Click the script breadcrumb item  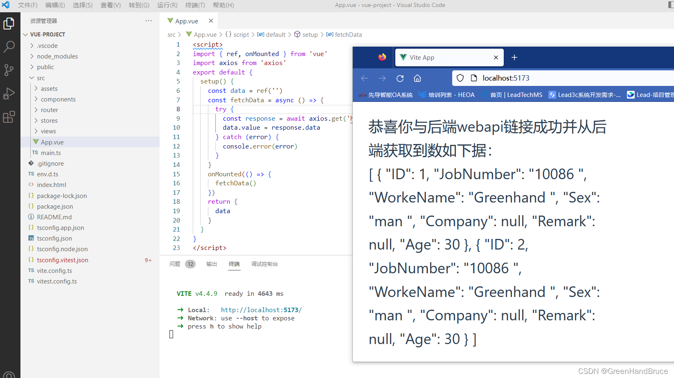pyautogui.click(x=237, y=35)
